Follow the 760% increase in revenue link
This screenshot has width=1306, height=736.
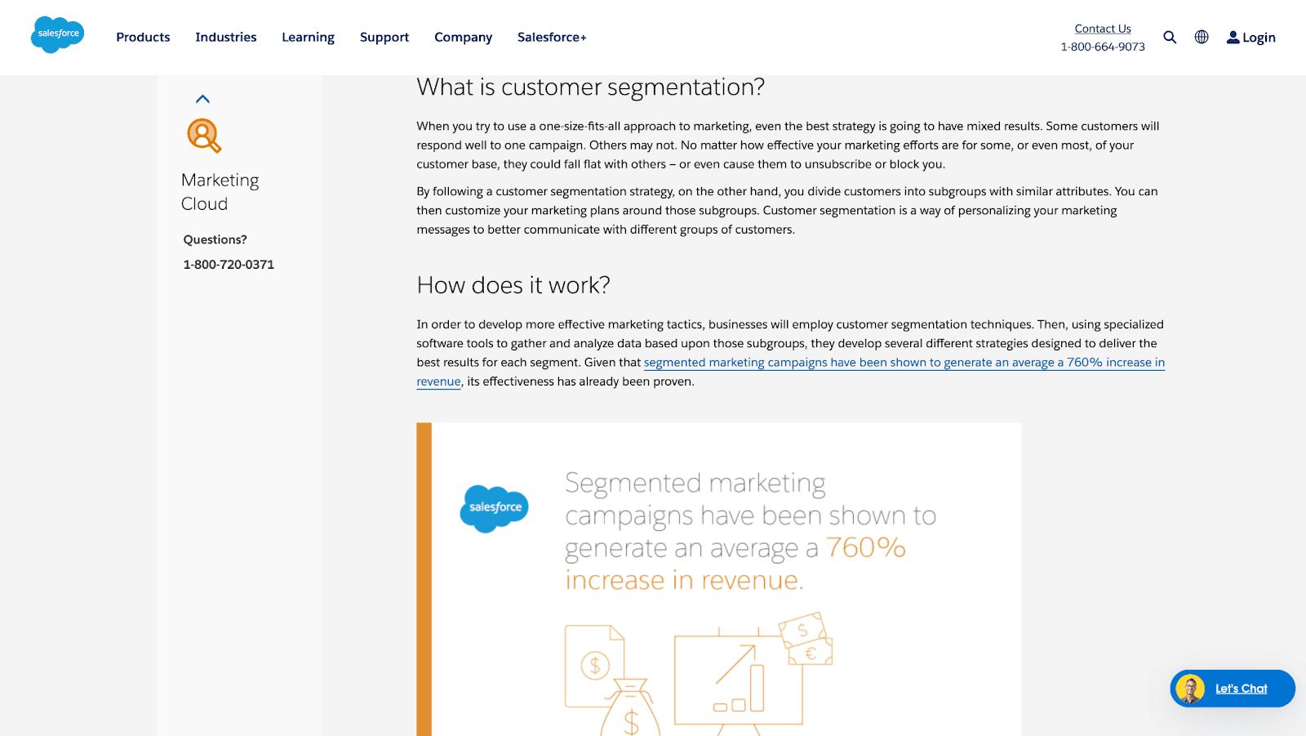click(904, 363)
